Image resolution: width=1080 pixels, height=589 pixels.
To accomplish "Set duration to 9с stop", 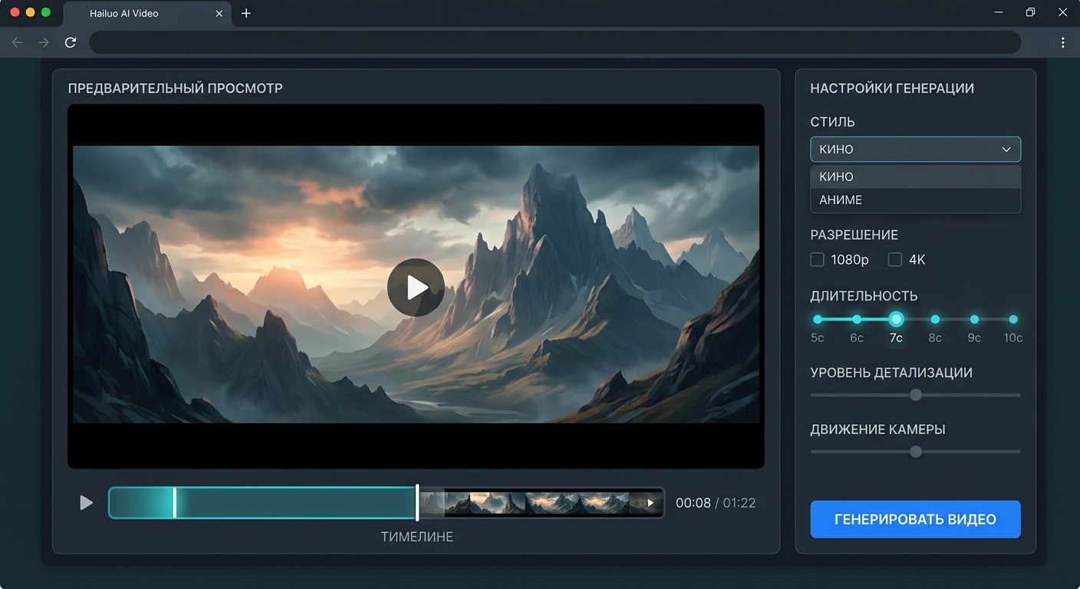I will point(974,319).
